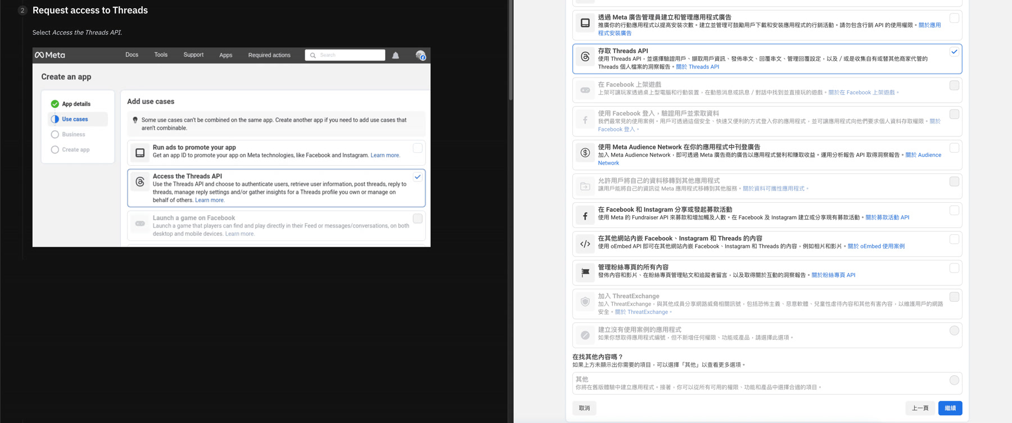The image size is (1012, 423).
Task: Open the 關於 Threads API link
Action: [697, 67]
